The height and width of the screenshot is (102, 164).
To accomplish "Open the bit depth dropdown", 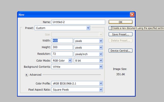I will tap(88, 61).
